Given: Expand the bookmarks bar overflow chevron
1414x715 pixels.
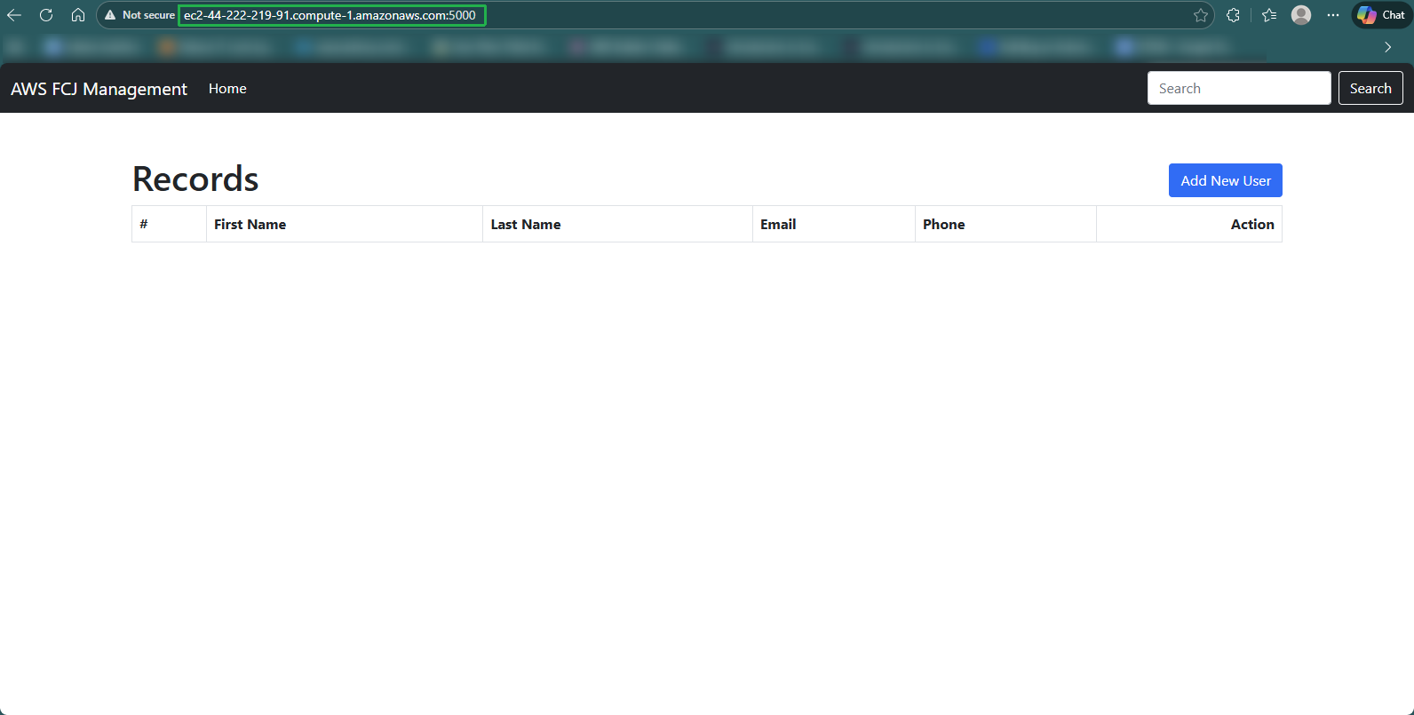Looking at the screenshot, I should click(1387, 47).
